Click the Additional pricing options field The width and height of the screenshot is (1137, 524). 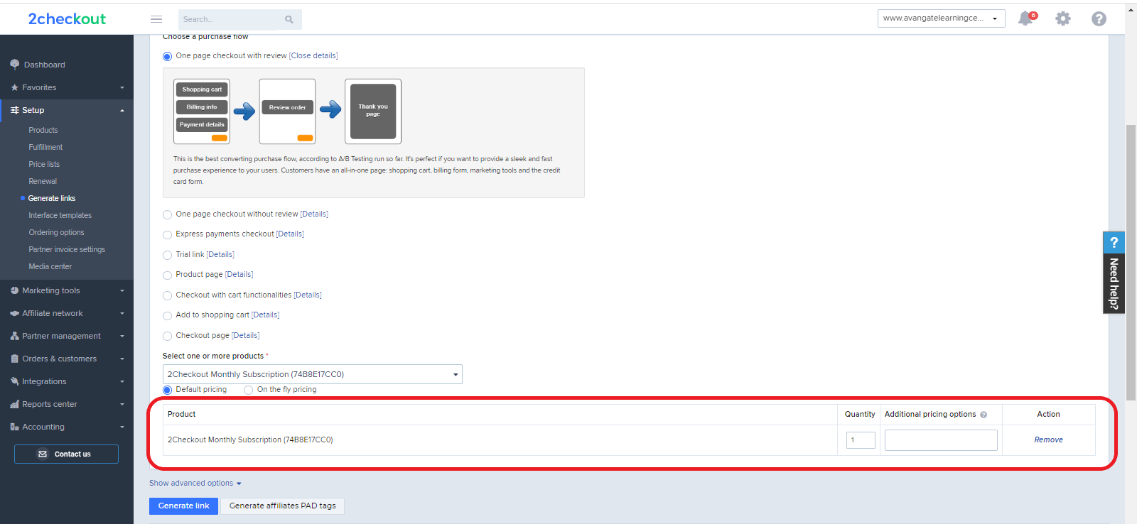tap(941, 440)
